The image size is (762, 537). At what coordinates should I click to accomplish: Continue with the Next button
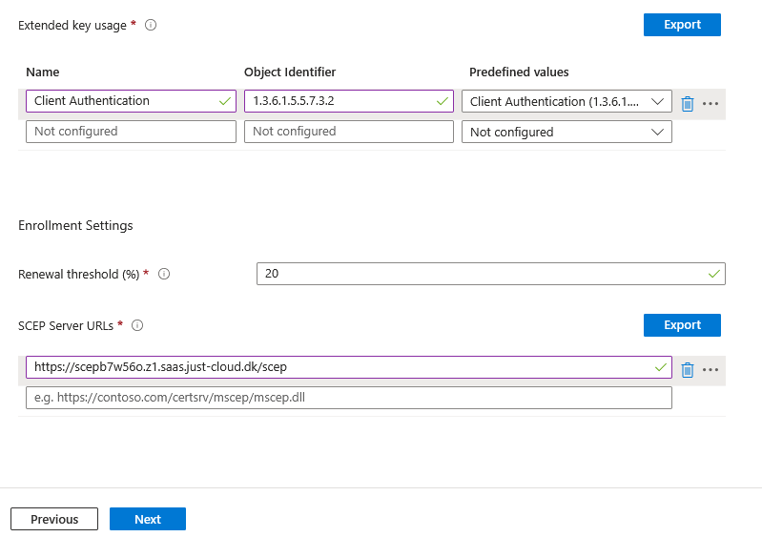coord(148,519)
